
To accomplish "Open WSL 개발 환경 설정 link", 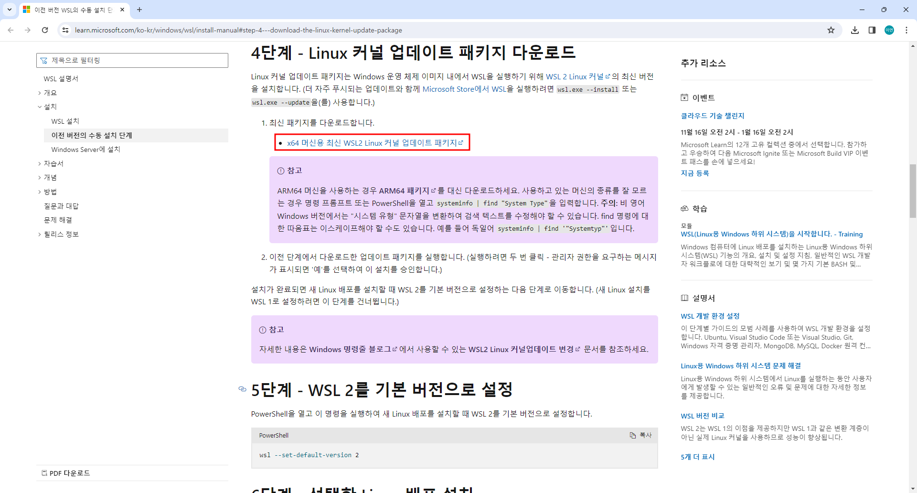I will (710, 316).
